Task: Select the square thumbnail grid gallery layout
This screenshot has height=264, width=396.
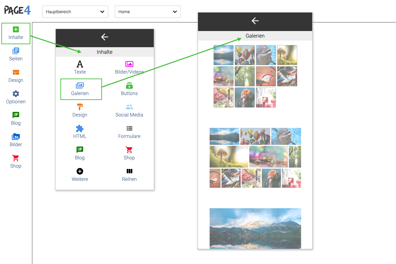Action: (x=255, y=76)
